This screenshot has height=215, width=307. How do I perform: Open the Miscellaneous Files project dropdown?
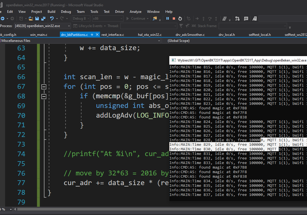tap(80, 41)
